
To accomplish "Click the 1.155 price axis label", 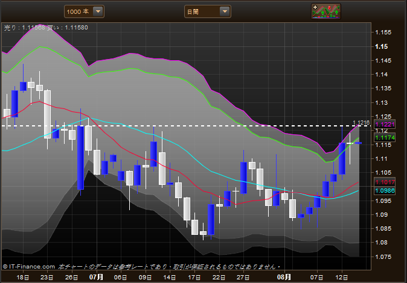I will pyautogui.click(x=383, y=33).
